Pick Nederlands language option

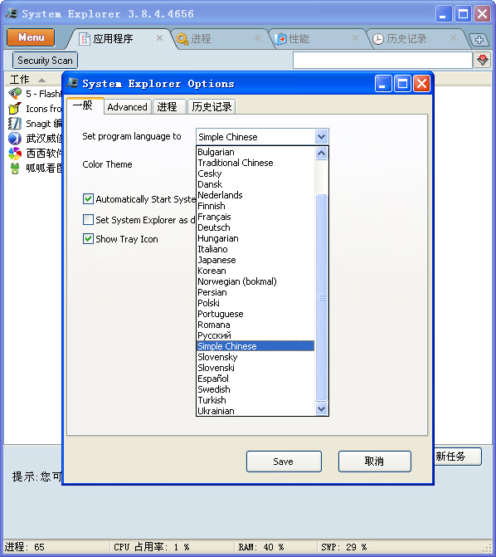pyautogui.click(x=255, y=195)
